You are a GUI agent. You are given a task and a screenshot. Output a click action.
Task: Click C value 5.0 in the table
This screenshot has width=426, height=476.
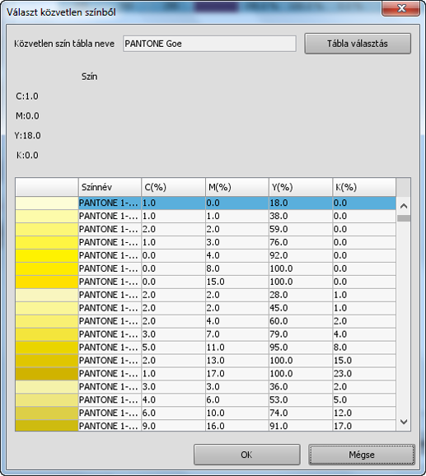[173, 348]
